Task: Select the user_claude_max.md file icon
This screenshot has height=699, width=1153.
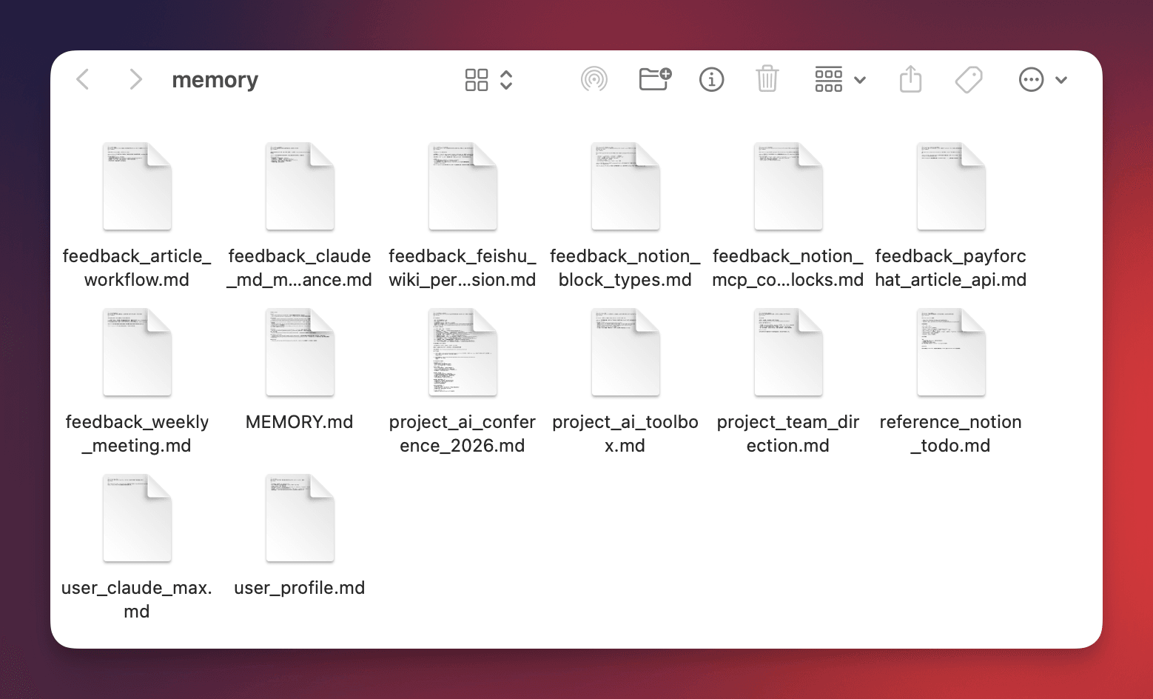Action: tap(137, 518)
